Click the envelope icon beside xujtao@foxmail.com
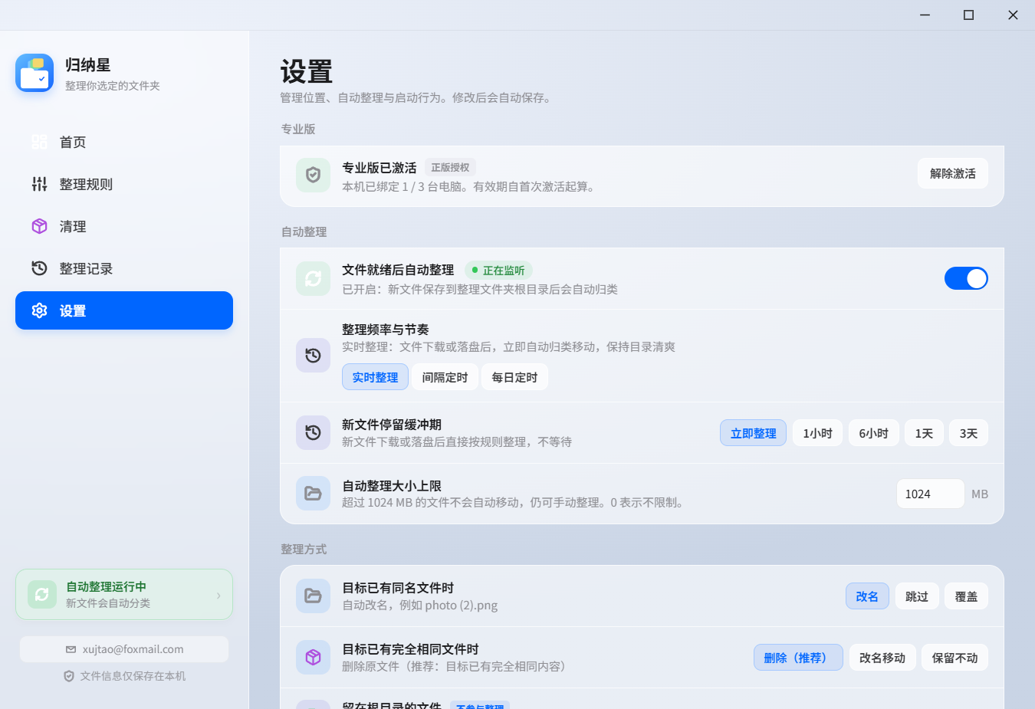Viewport: 1035px width, 709px height. (71, 649)
